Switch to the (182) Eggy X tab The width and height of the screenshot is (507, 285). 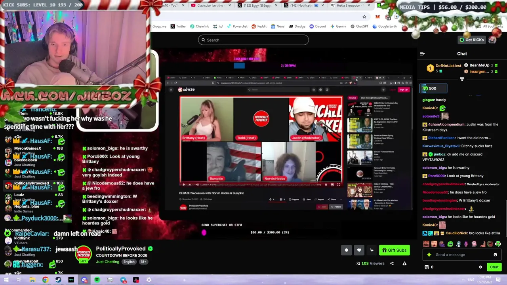[257, 6]
